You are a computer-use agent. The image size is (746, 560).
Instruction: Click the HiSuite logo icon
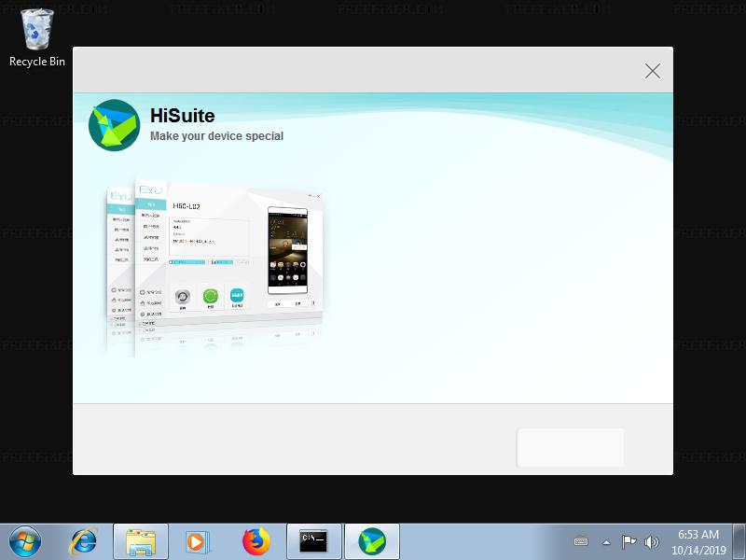tap(114, 125)
